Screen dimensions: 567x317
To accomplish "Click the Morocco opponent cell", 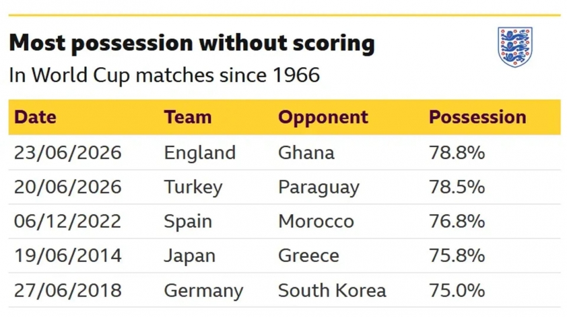I will [316, 221].
